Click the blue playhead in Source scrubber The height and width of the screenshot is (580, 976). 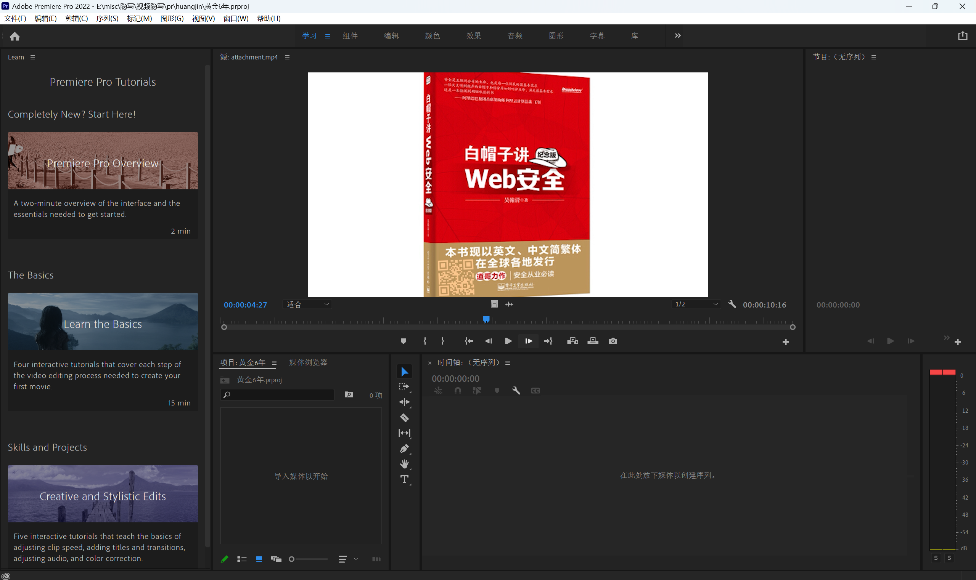[x=486, y=319]
